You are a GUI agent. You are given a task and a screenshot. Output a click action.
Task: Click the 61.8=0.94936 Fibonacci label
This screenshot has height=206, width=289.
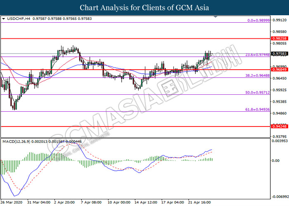click(258, 110)
